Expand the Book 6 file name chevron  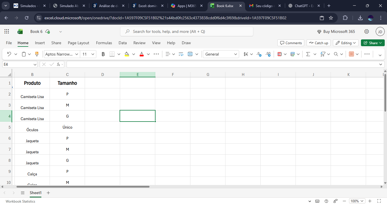tap(61, 31)
